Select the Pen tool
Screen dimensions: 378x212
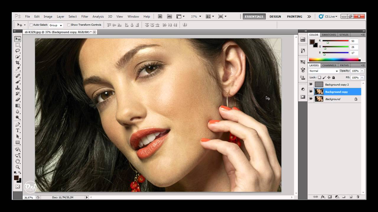point(18,125)
